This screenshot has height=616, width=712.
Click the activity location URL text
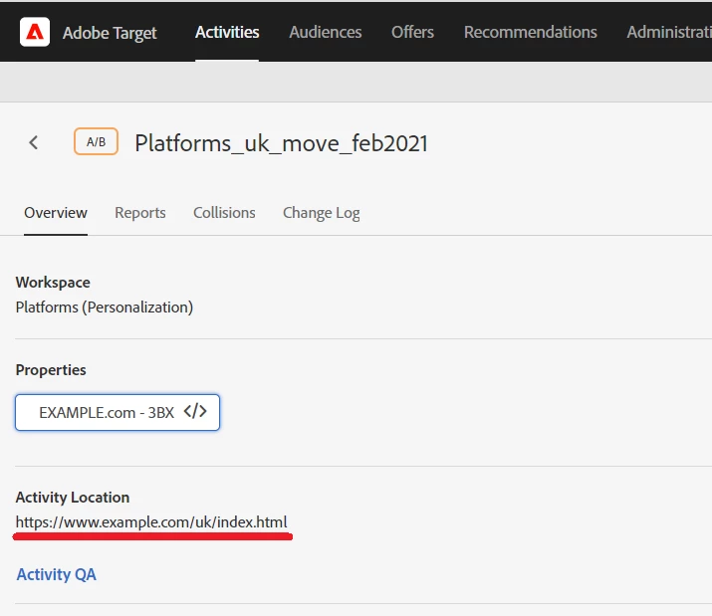[x=151, y=522]
